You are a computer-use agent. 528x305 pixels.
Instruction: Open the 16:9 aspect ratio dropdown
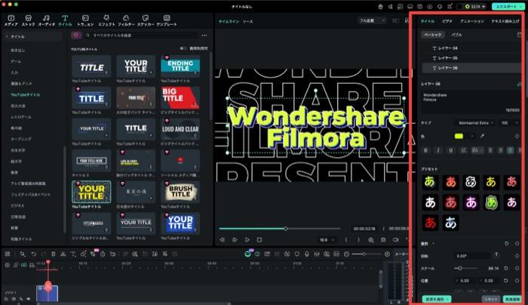point(327,239)
